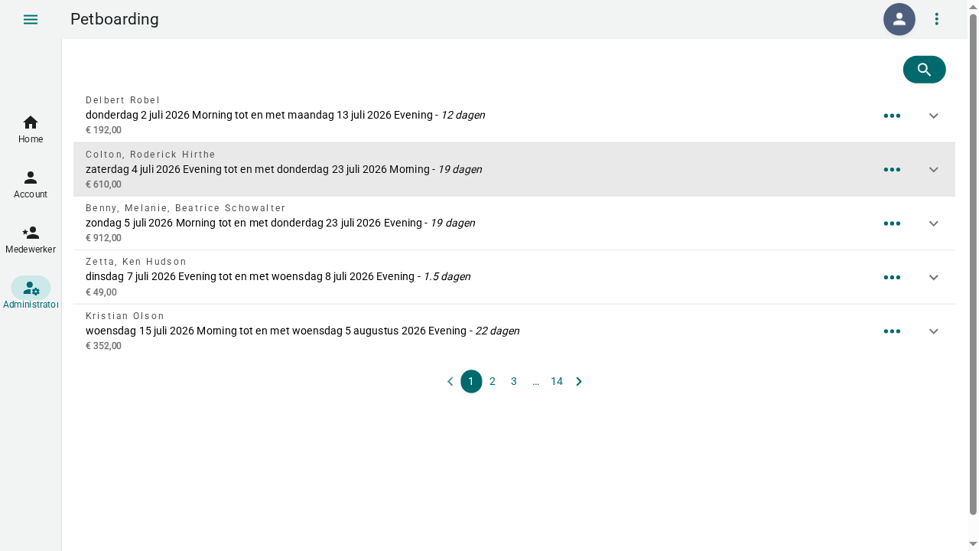Expand the Benny, Melanie, Beatrice Schowalter booking
The height and width of the screenshot is (551, 979).
click(933, 223)
